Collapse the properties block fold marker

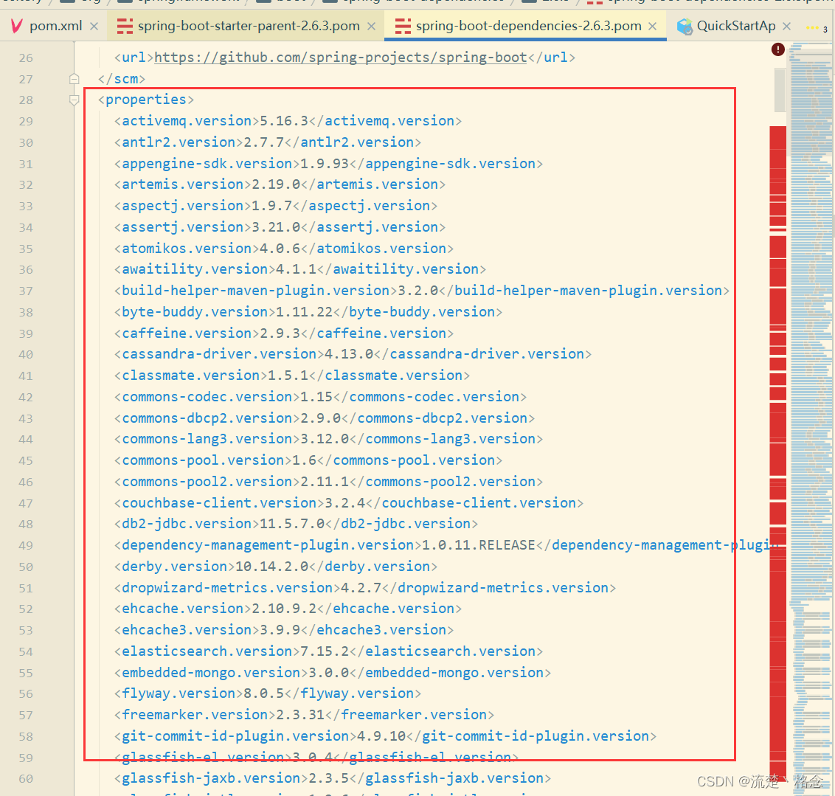(74, 100)
